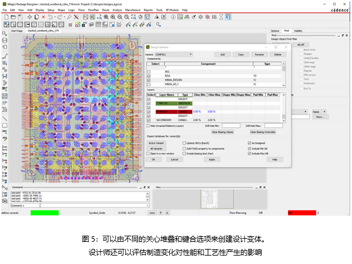
Task: Click the Open folder toolbar icon
Action: (13, 17)
